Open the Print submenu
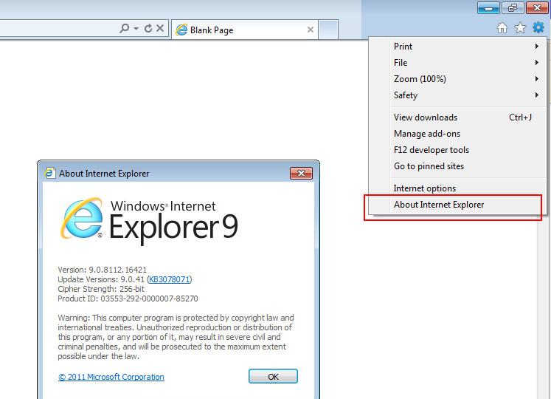Viewport: 551px width, 399px height. click(468, 47)
